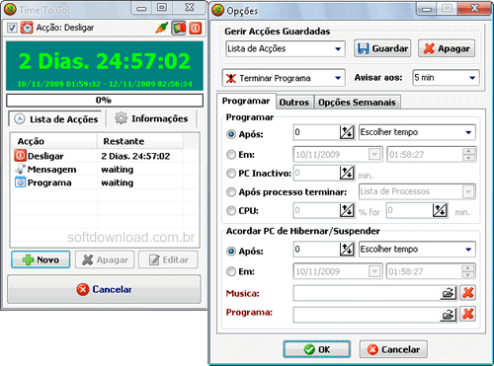Click the first Após value field
This screenshot has height=366, width=494.
(316, 132)
